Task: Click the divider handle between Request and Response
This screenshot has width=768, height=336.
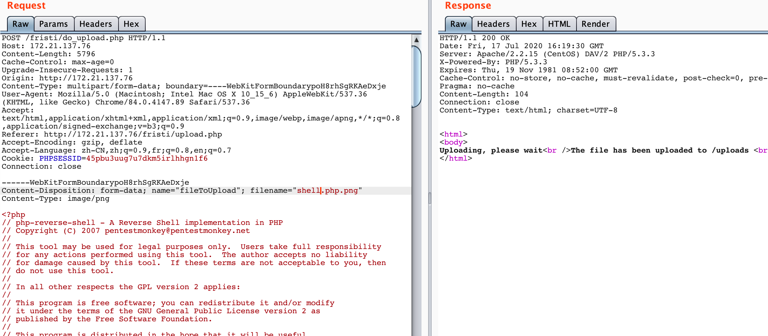Action: click(430, 198)
